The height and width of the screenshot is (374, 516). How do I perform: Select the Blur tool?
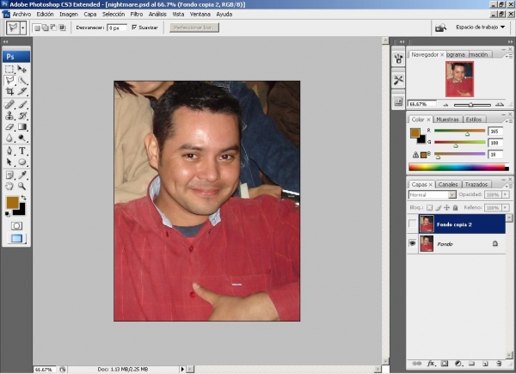9,138
